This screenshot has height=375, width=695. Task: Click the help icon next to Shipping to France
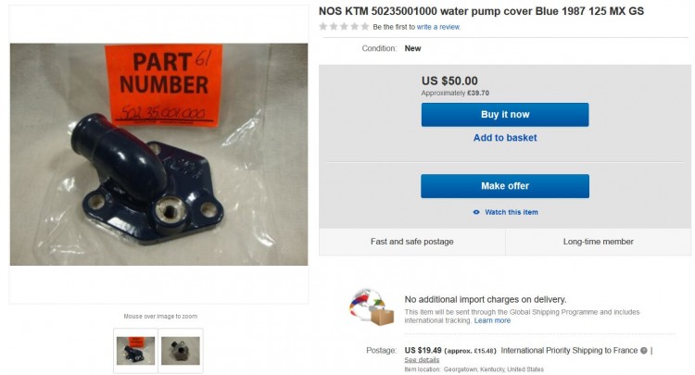click(x=643, y=350)
